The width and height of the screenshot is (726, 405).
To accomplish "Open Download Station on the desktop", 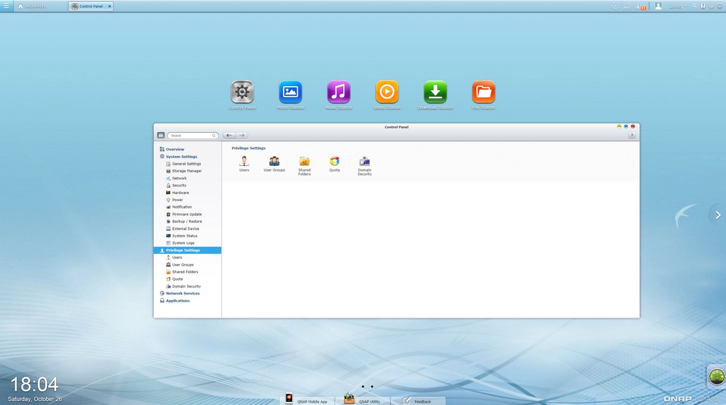I will click(435, 92).
